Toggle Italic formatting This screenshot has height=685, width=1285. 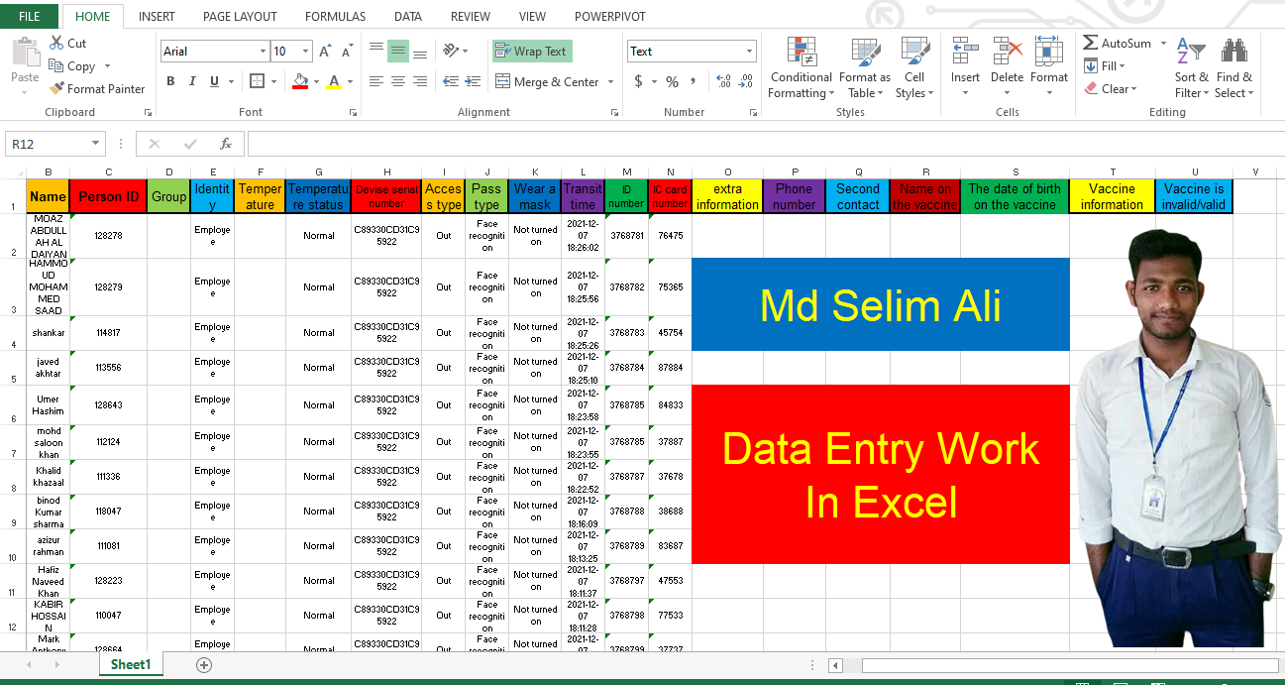tap(192, 81)
